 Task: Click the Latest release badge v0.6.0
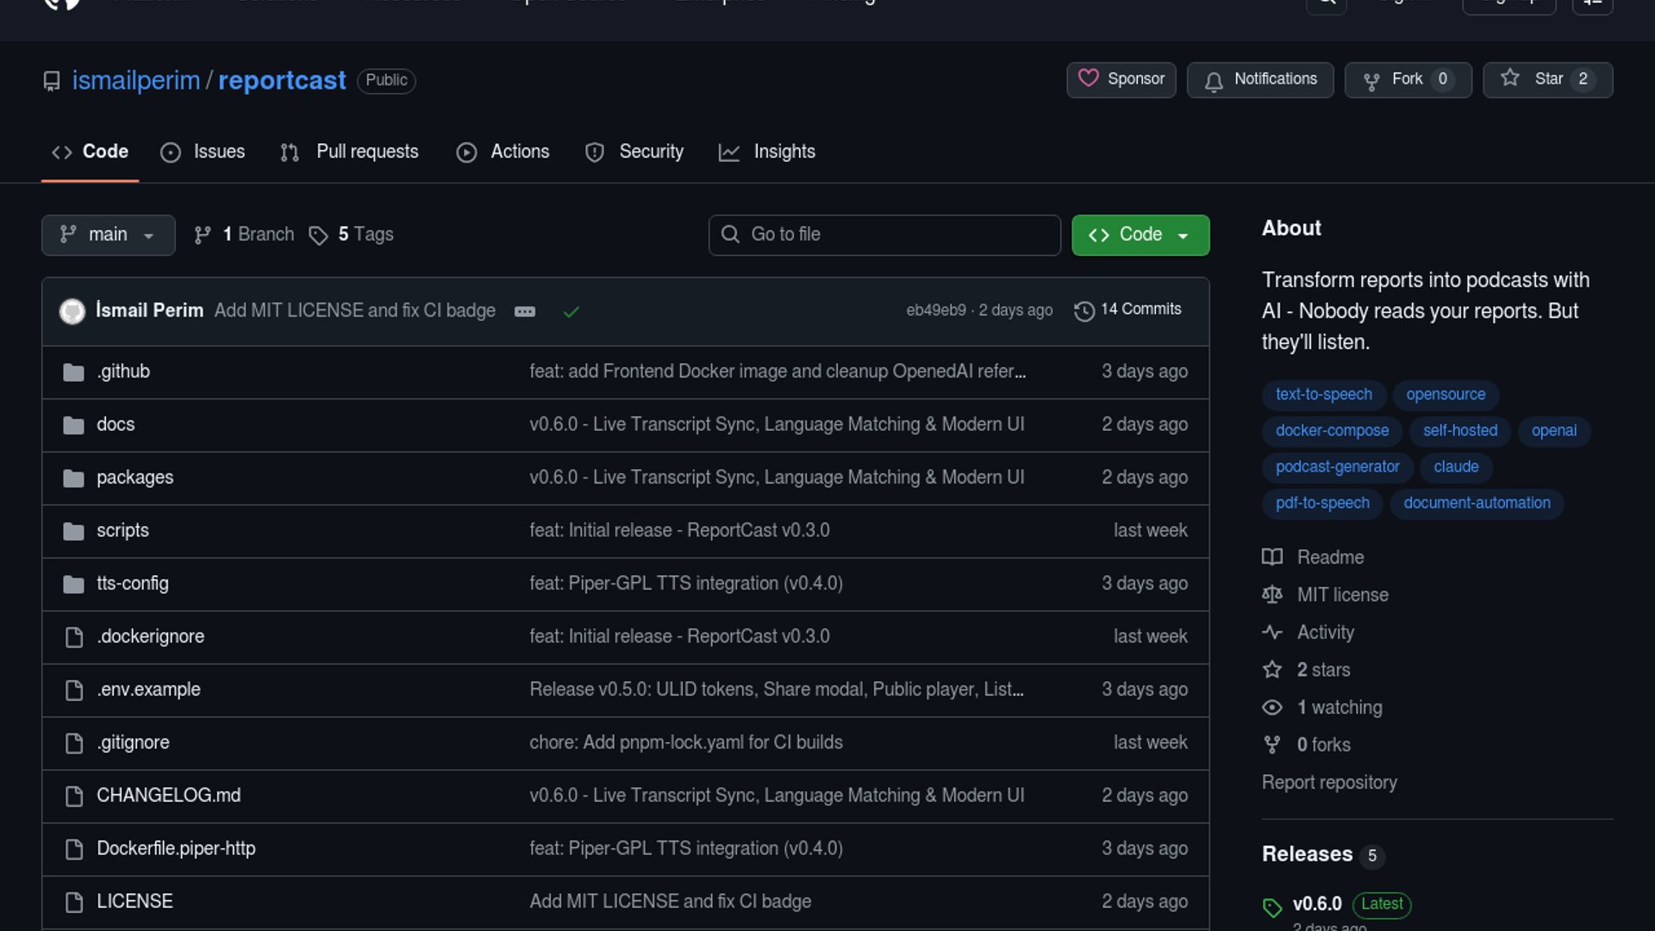point(1382,903)
